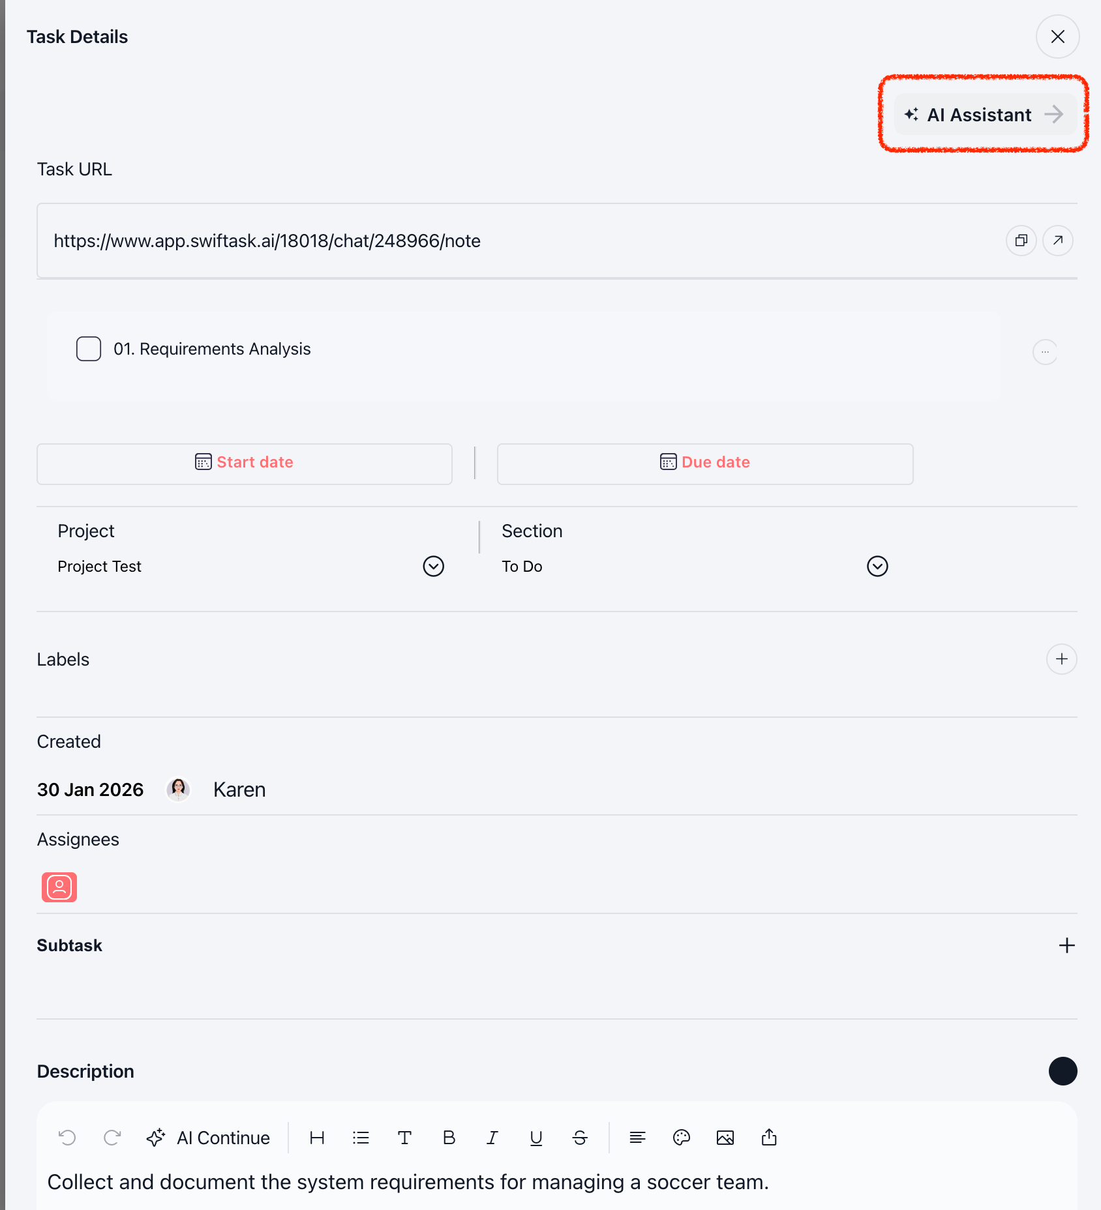Toggle bold formatting in description

(x=449, y=1138)
